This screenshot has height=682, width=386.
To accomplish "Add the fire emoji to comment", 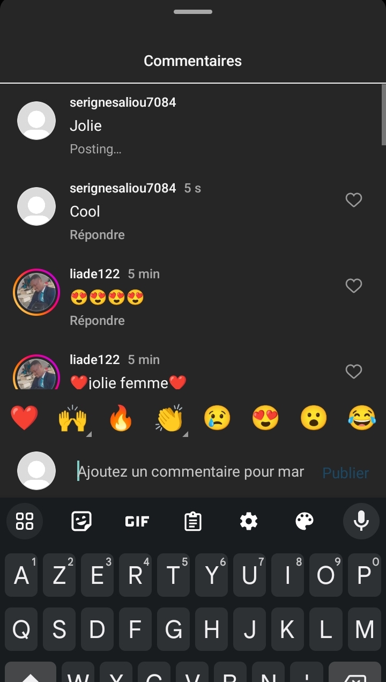I will tap(121, 418).
